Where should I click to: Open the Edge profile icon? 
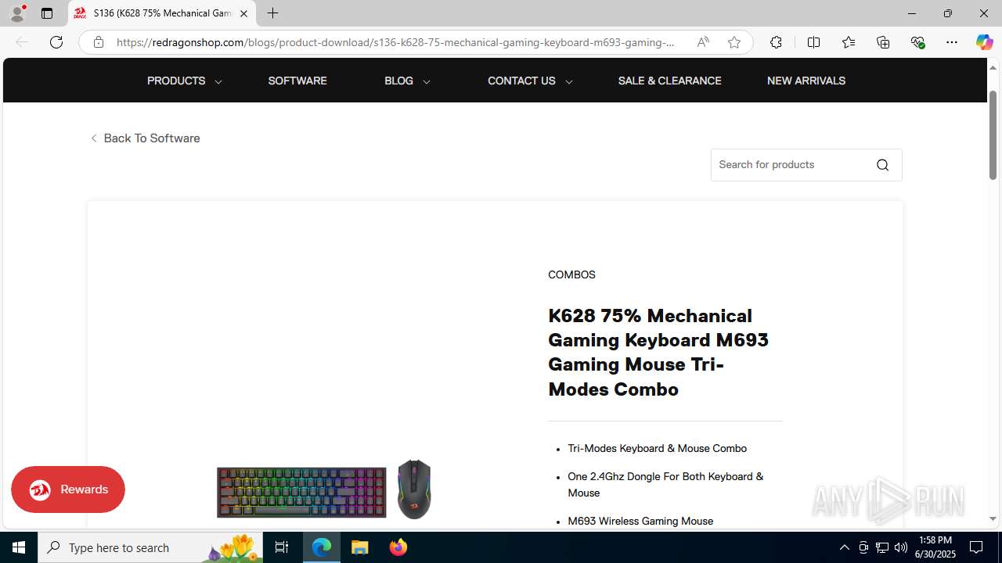pyautogui.click(x=17, y=13)
